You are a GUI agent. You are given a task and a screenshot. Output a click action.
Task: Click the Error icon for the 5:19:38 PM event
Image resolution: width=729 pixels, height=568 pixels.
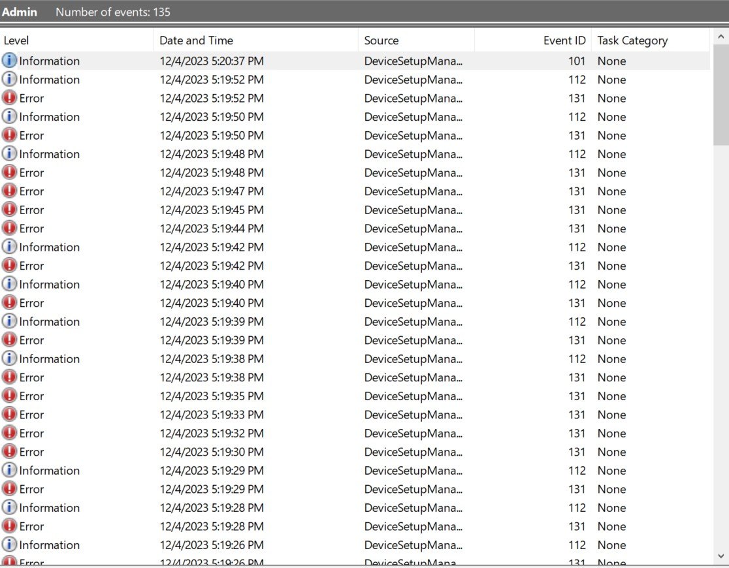click(x=9, y=377)
